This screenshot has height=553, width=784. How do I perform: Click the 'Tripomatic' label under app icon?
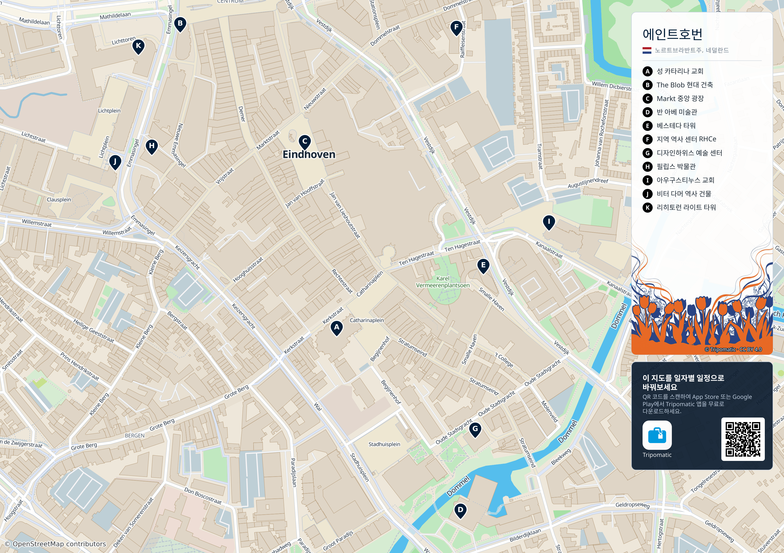657,455
